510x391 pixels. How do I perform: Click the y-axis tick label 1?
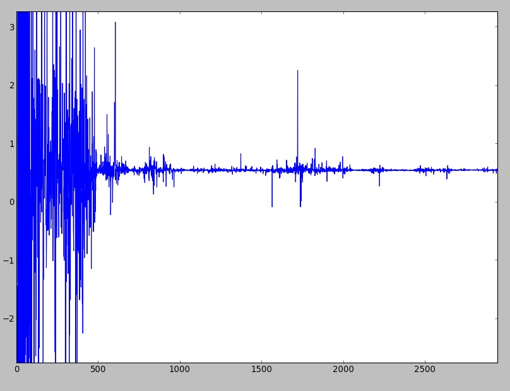click(x=12, y=144)
